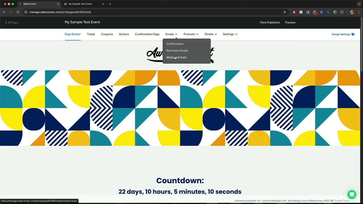363x204 pixels.
Task: Bookmark this page with the star icon
Action: tap(285, 12)
